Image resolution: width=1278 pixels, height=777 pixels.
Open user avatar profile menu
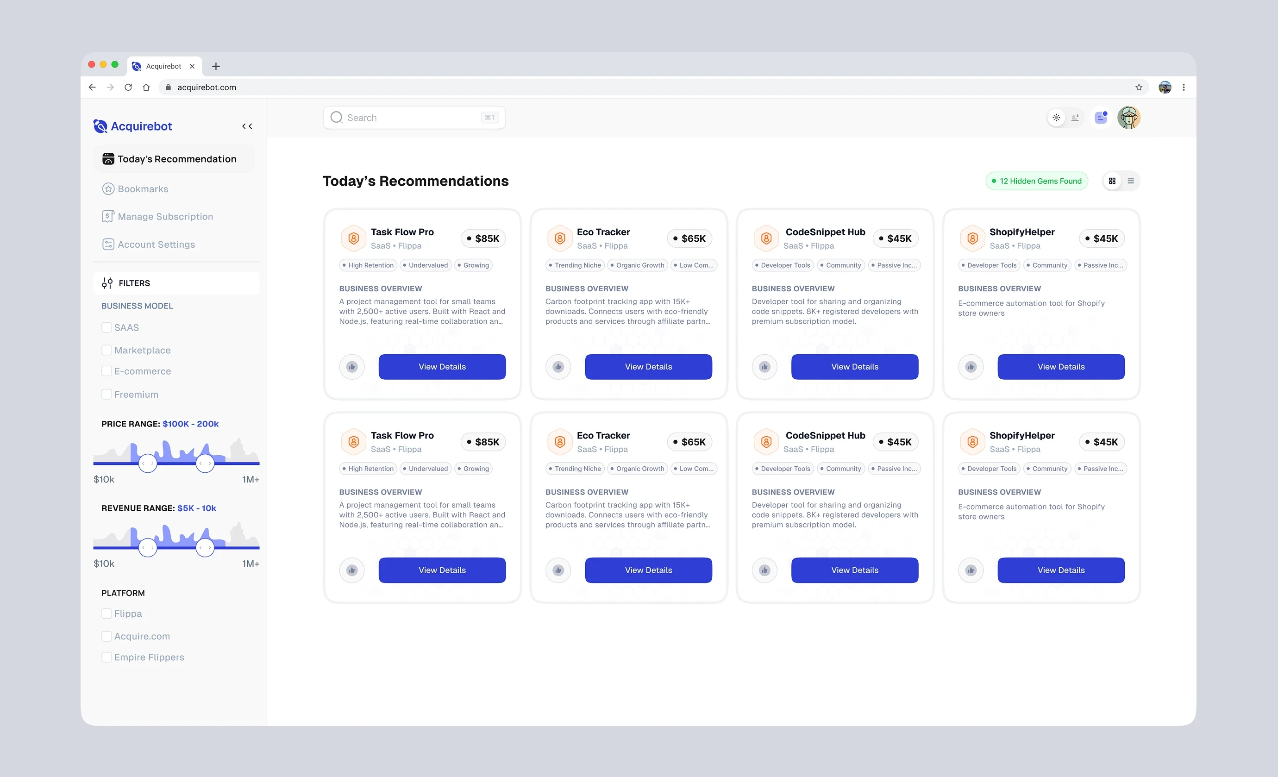pos(1128,118)
